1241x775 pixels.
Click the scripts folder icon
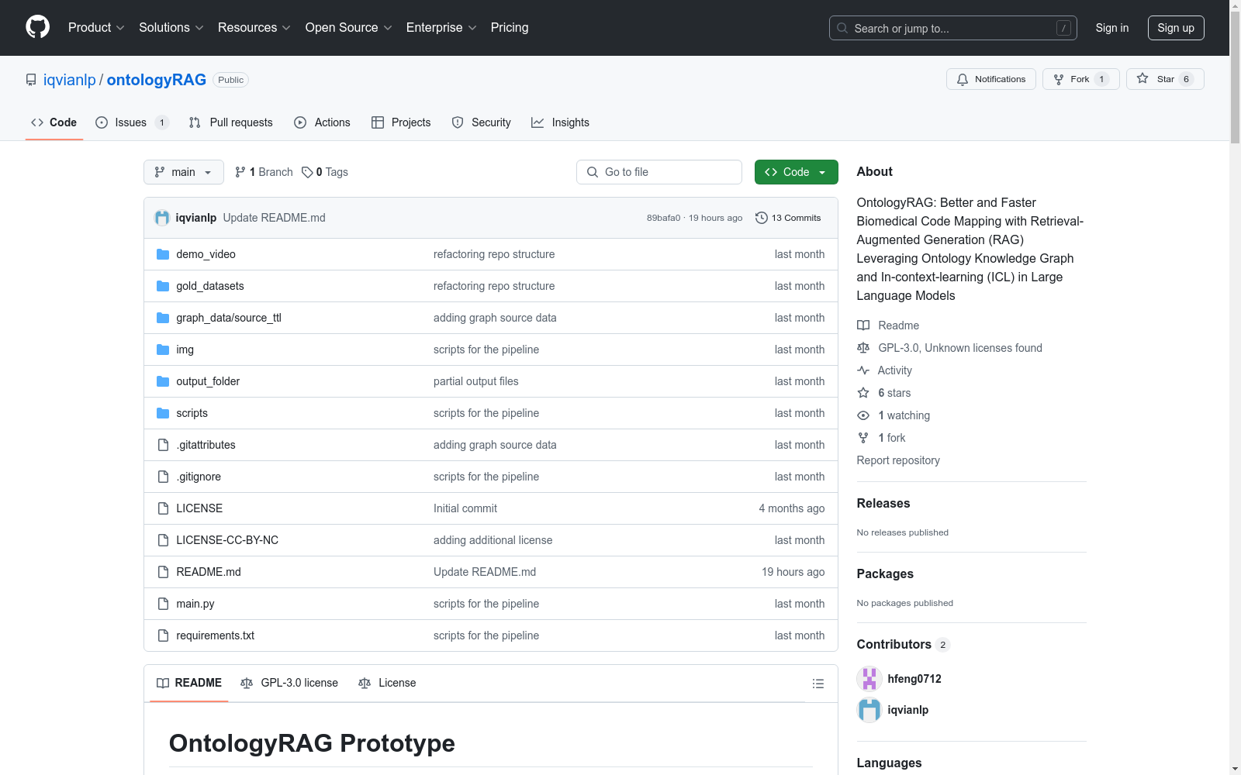163,413
